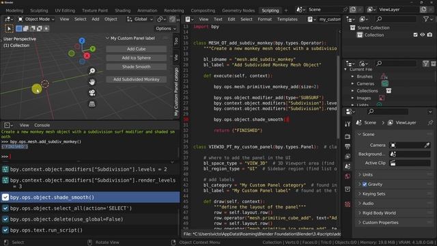The width and height of the screenshot is (437, 246).
Task: Switch to the Geometry Nodes workspace tab
Action: point(238,11)
